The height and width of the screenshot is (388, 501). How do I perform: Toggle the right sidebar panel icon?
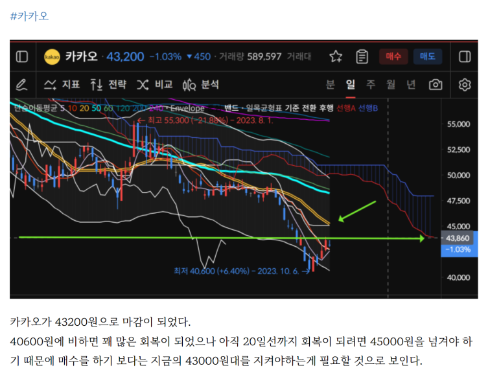[465, 57]
